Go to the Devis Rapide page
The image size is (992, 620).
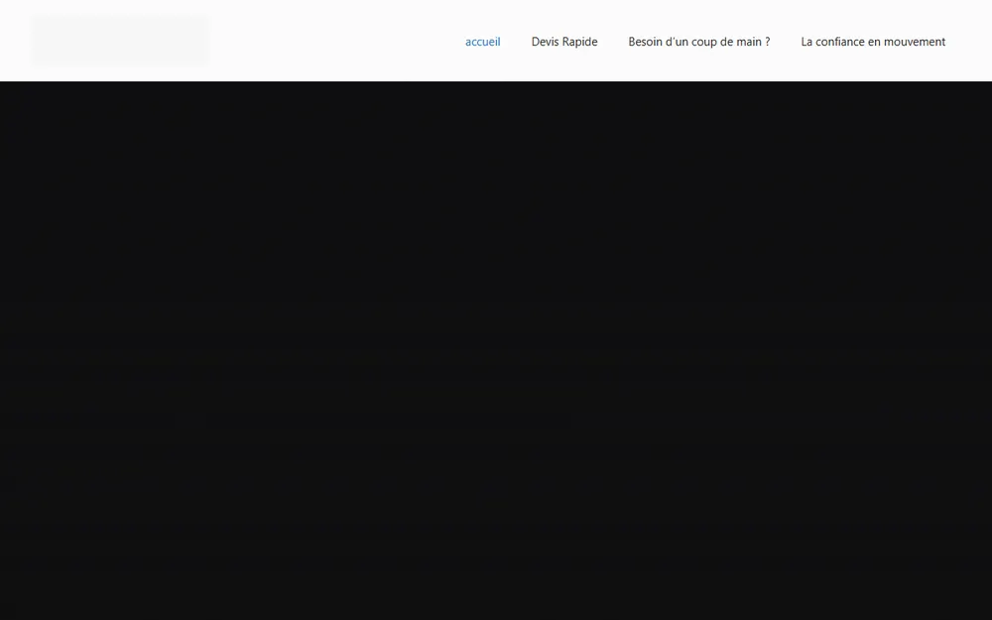coord(564,42)
